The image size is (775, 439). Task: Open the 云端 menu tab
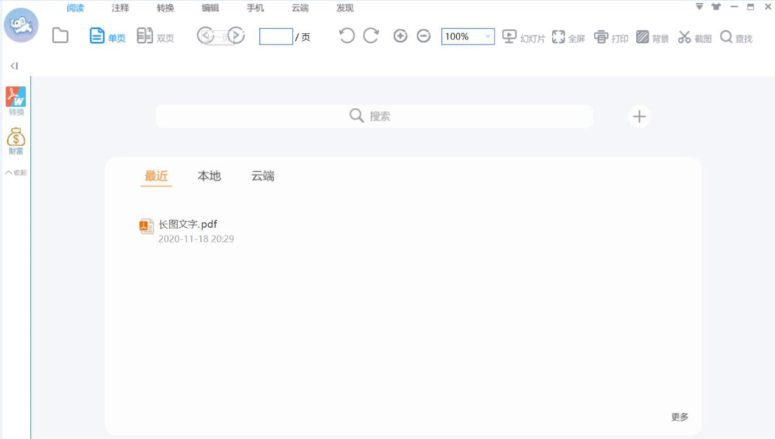pyautogui.click(x=300, y=8)
